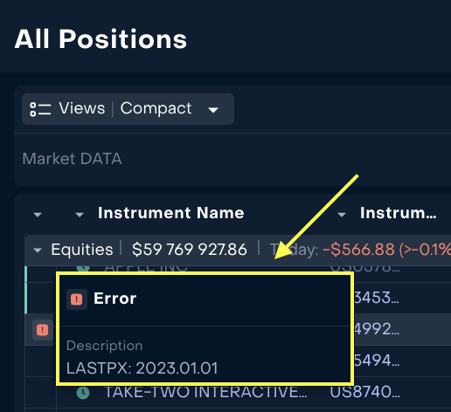Click the truncated Instrum... column header
The image size is (451, 412).
click(x=398, y=213)
